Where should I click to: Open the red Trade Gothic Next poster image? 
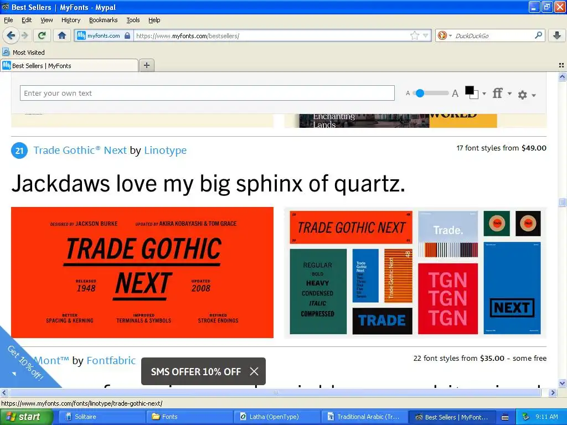142,272
